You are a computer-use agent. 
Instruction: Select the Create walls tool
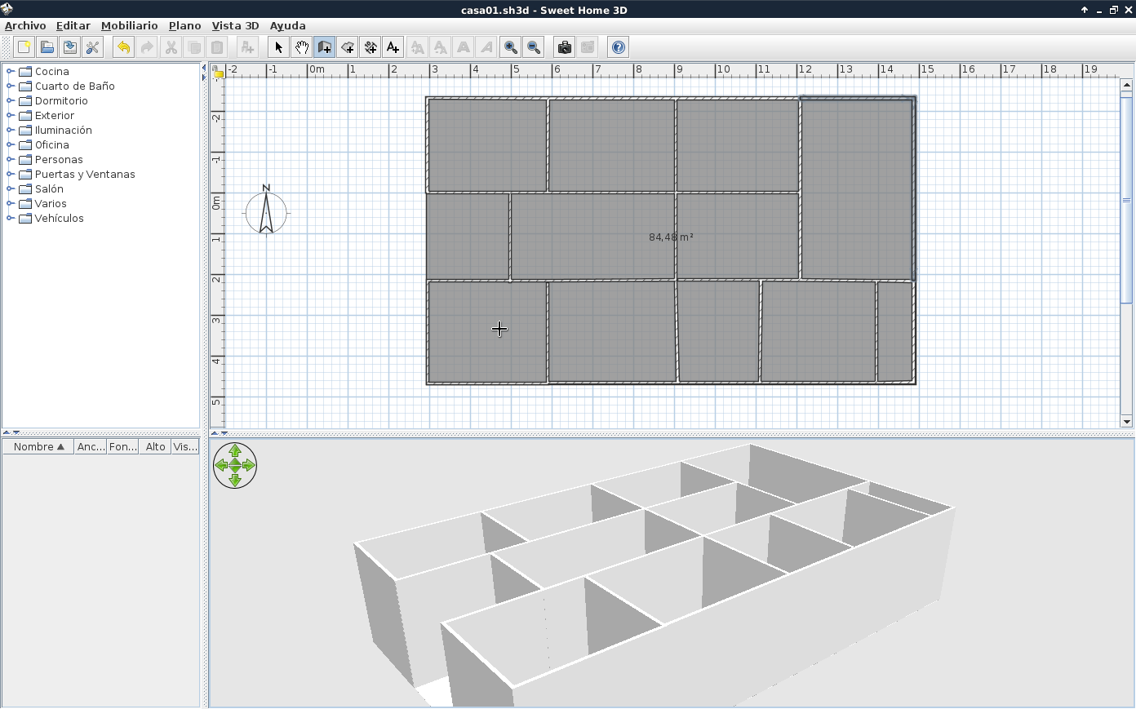[324, 47]
